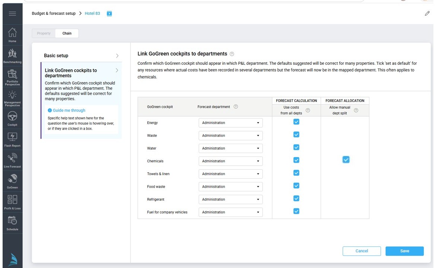Switch to the Chain tab

click(x=67, y=33)
